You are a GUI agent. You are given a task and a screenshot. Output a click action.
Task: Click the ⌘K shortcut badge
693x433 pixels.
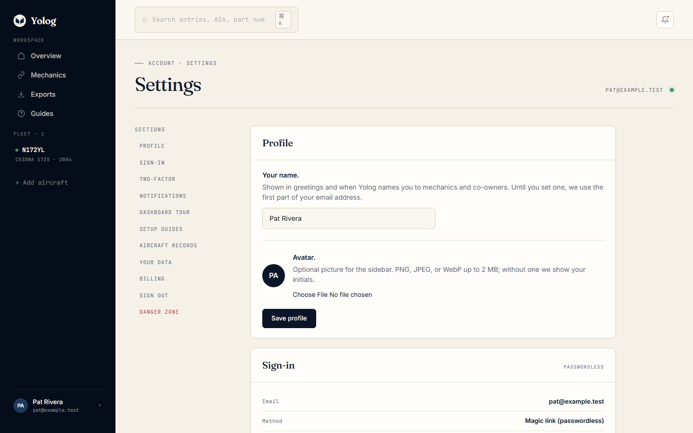283,20
